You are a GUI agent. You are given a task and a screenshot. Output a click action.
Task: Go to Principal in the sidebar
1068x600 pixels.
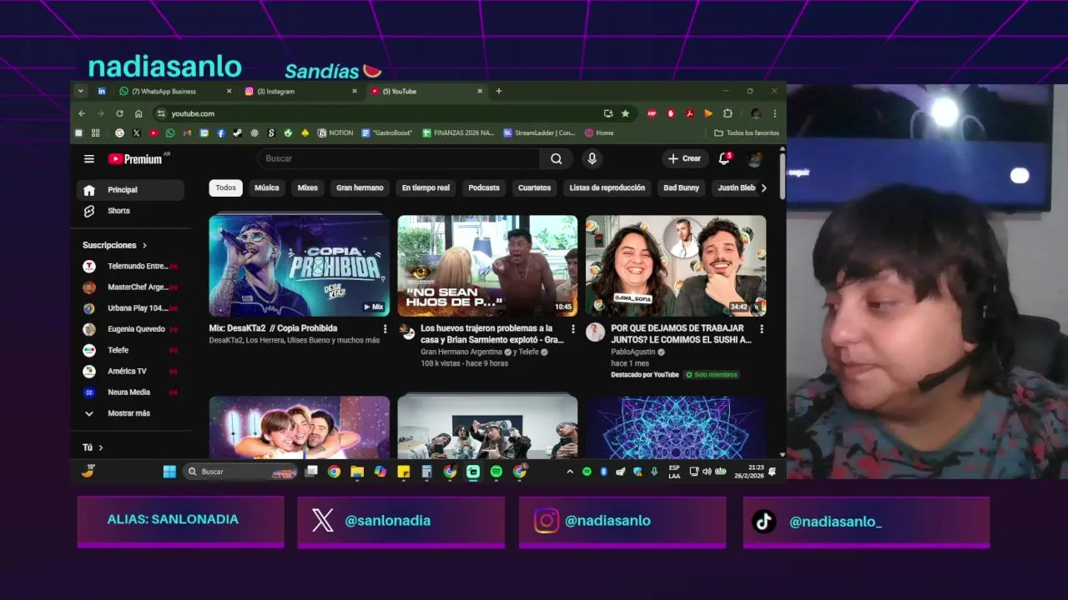pyautogui.click(x=130, y=190)
